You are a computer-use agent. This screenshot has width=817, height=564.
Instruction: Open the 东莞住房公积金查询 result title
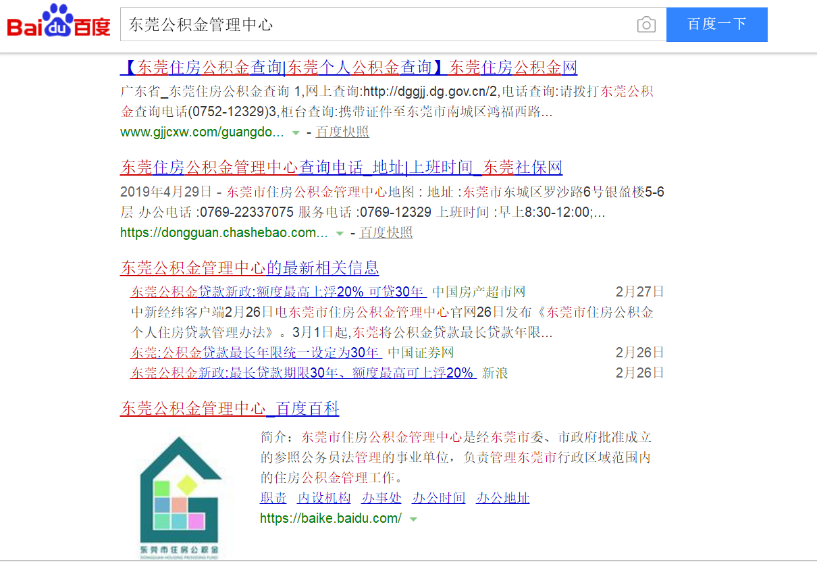coord(348,68)
